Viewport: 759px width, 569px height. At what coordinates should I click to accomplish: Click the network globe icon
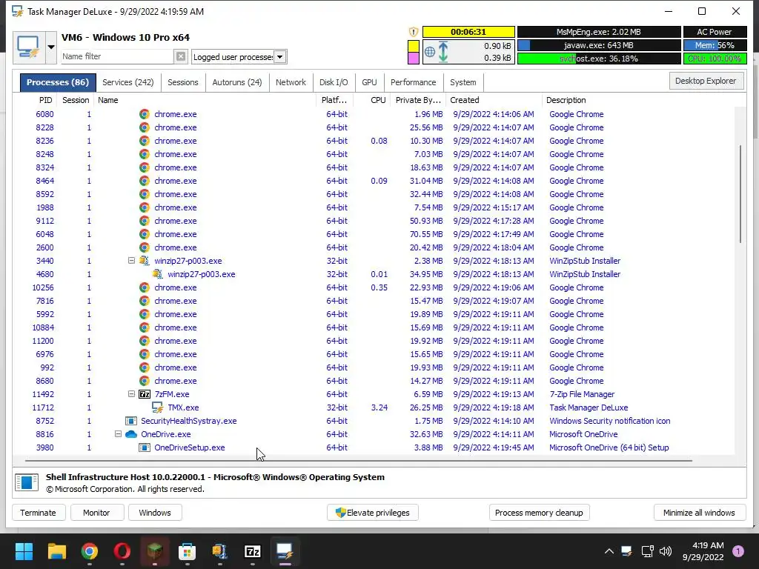click(429, 52)
